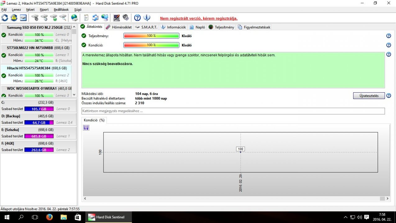Screen dimensions: 396x223
Task: Click the disk icon with green checkmark
Action: click(x=53, y=18)
